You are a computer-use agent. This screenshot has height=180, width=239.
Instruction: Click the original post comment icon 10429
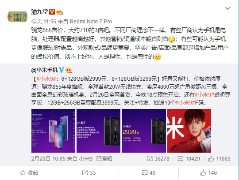click(x=189, y=159)
